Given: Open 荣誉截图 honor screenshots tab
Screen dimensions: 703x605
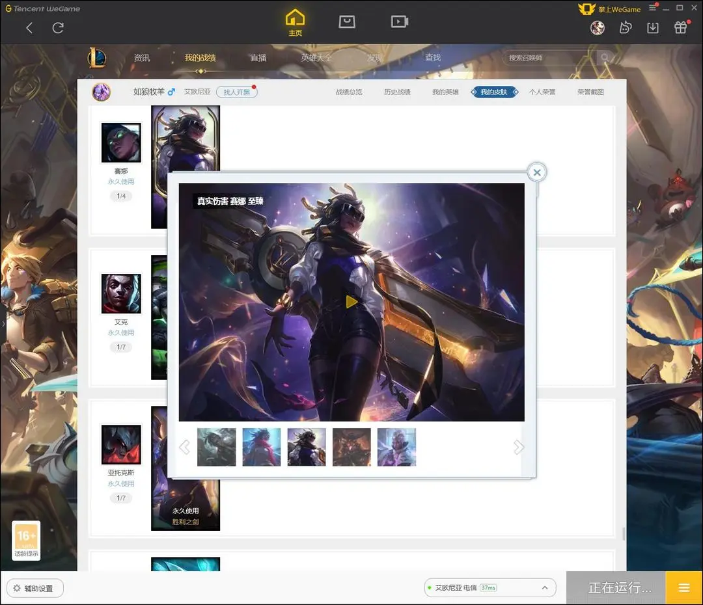Looking at the screenshot, I should tap(590, 92).
